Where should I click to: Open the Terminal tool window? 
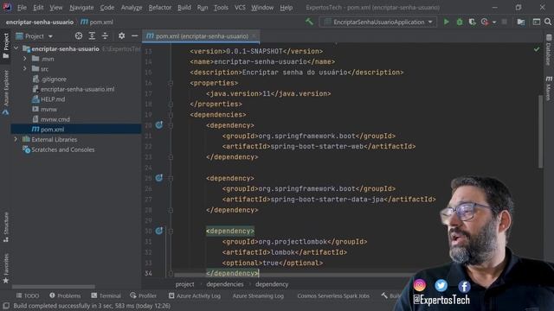106,295
